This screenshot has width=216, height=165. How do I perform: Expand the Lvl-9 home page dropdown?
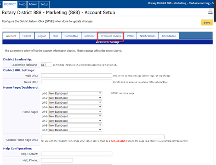pyautogui.click(x=75, y=130)
